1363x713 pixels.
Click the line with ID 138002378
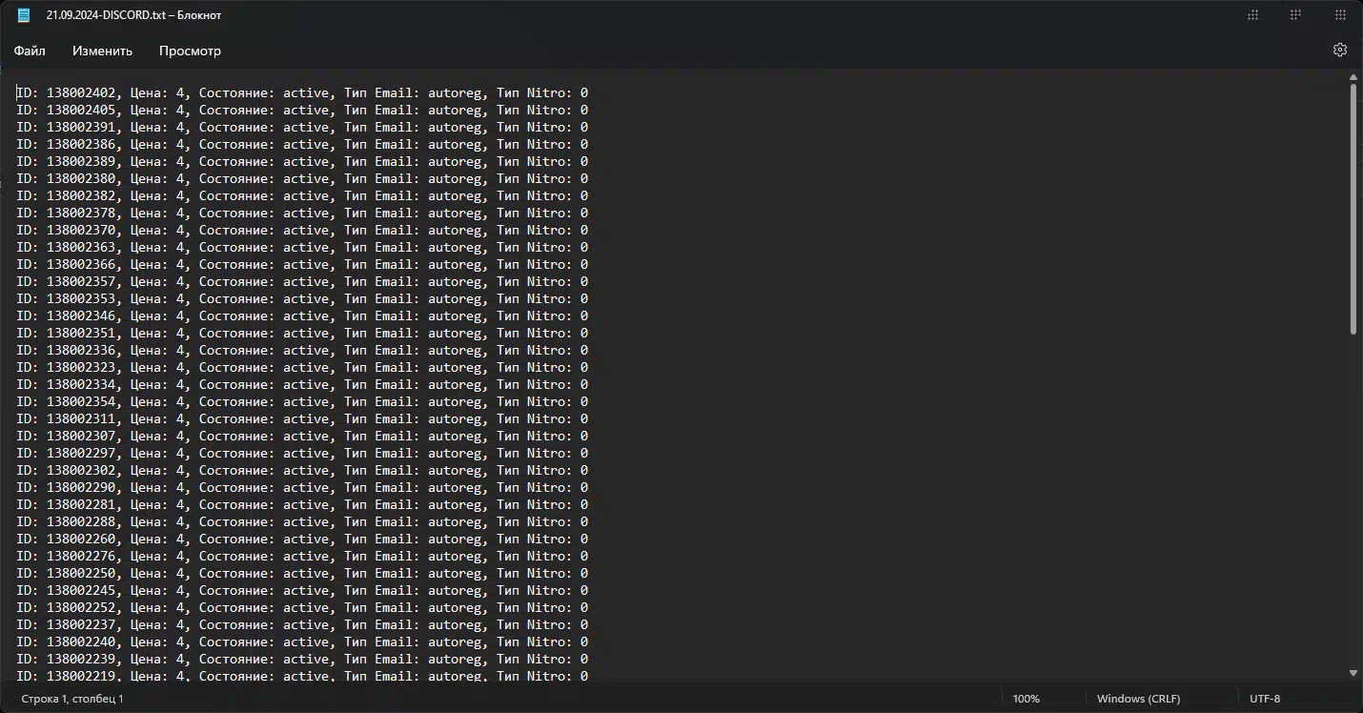tap(302, 213)
